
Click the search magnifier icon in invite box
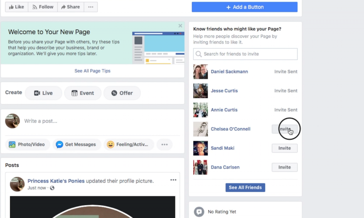pos(198,54)
